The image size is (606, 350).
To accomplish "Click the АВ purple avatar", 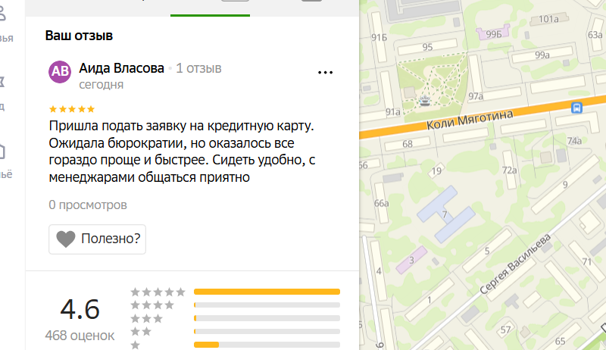I will 60,71.
